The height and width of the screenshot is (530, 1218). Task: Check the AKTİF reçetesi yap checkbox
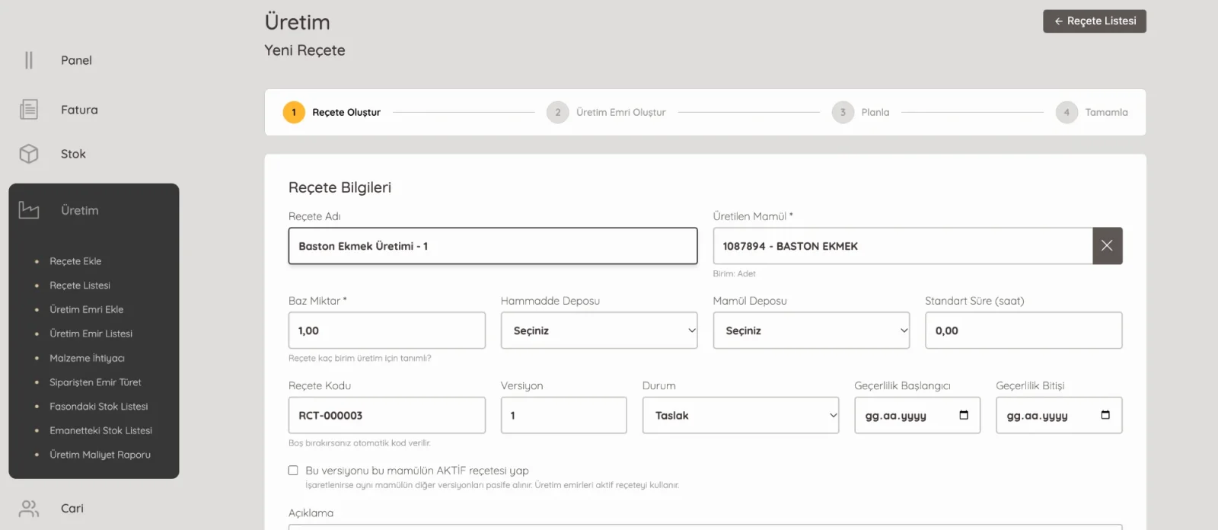coord(293,471)
